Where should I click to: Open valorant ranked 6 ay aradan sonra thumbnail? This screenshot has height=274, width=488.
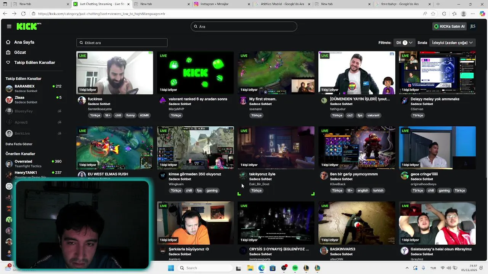coord(195,73)
